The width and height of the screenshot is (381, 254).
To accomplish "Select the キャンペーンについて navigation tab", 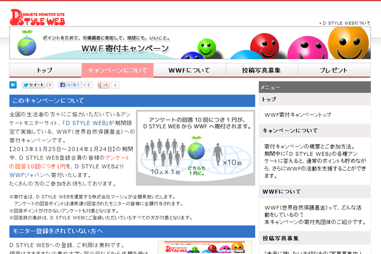I will pos(117,70).
